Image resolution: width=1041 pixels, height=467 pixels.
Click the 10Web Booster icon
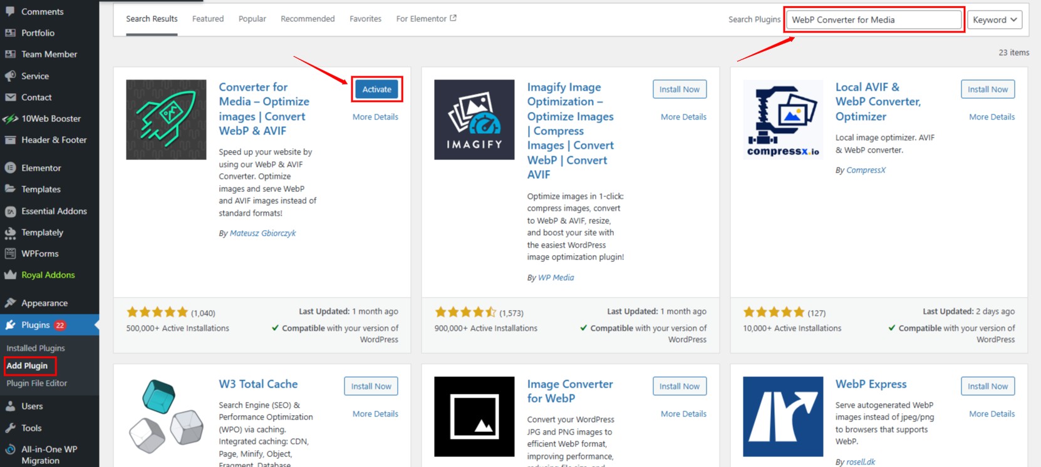click(x=10, y=119)
